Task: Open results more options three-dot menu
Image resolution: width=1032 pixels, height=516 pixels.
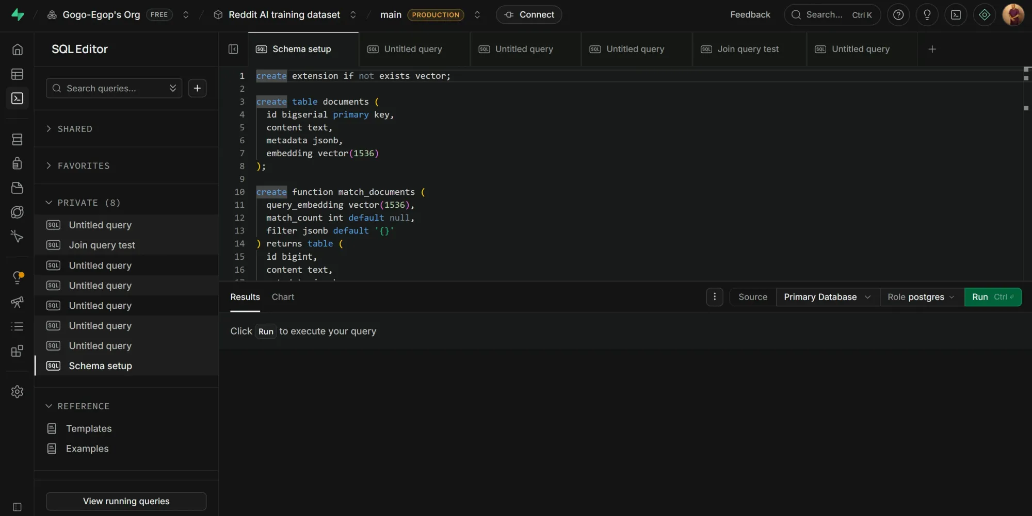Action: pos(715,297)
